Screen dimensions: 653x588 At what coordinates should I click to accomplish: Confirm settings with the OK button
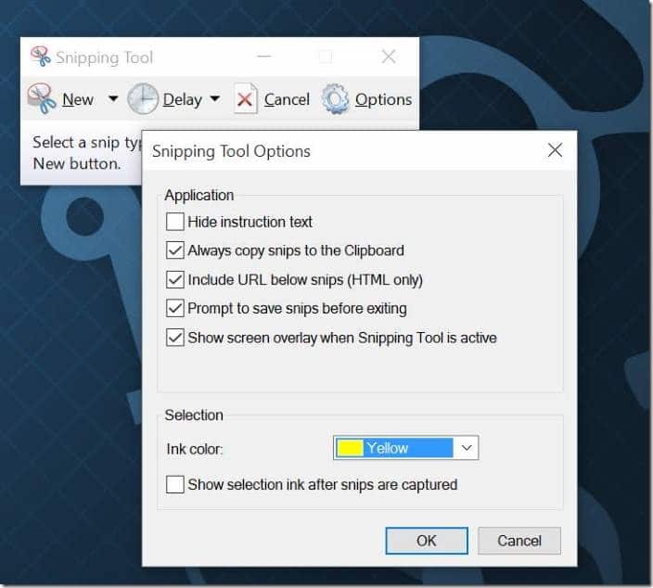[427, 541]
